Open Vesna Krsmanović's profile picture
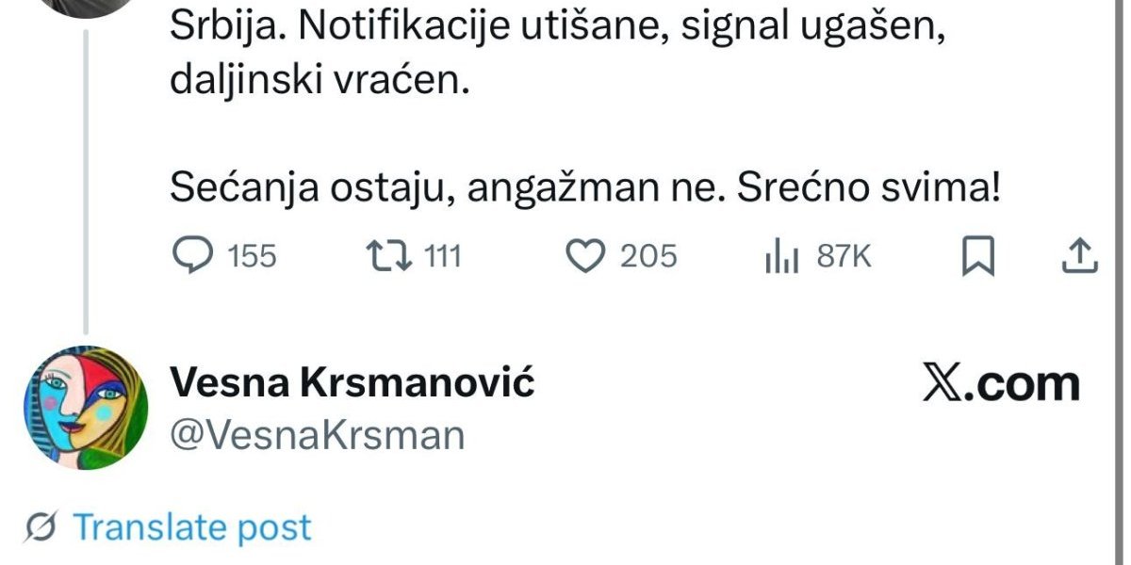This screenshot has width=1131, height=565. click(85, 408)
